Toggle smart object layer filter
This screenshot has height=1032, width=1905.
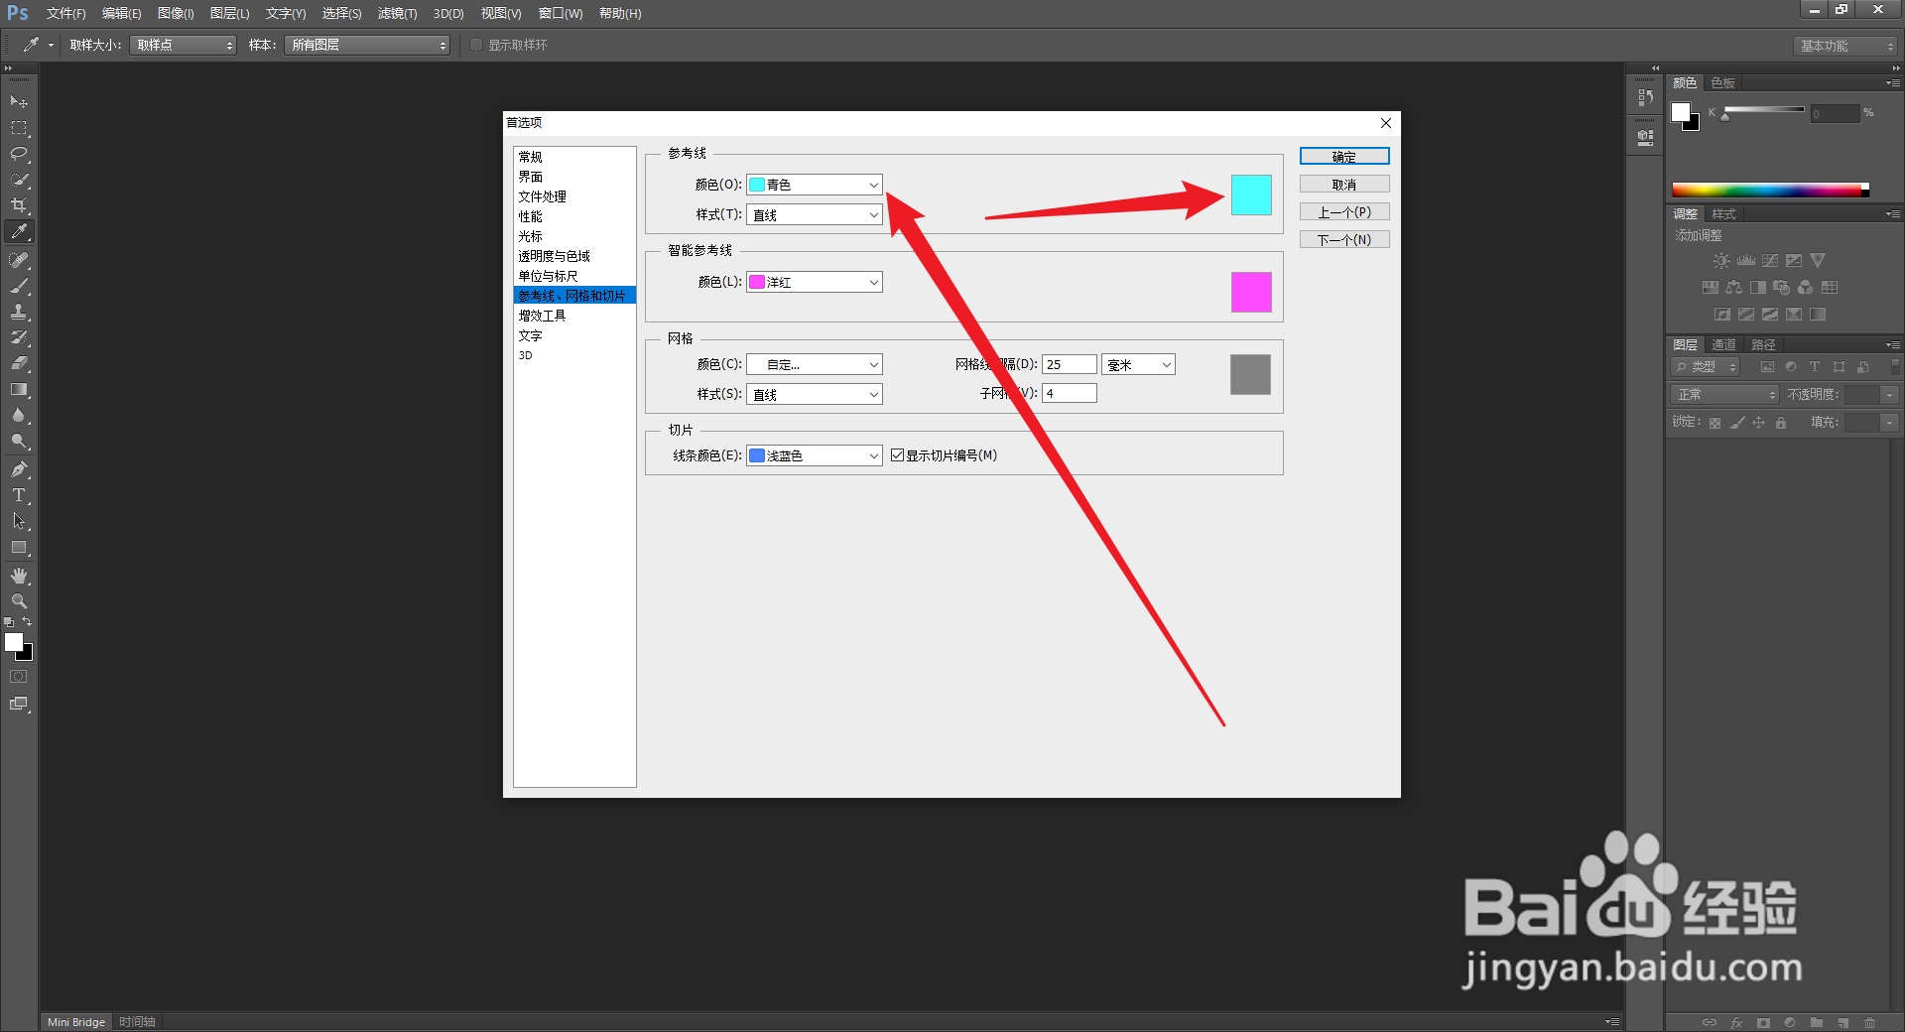pos(1863,367)
